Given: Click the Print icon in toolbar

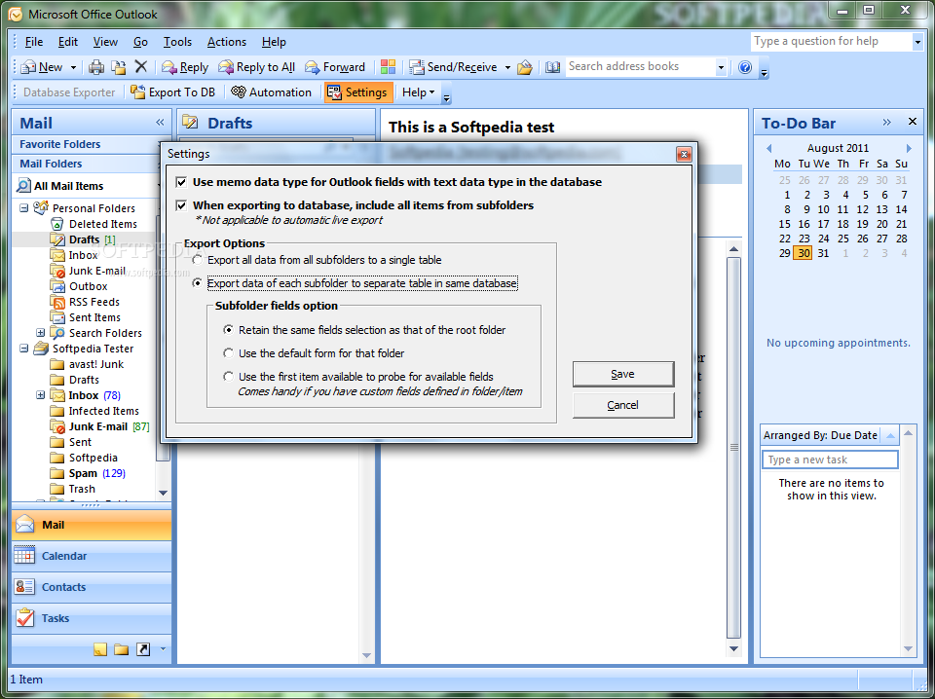Looking at the screenshot, I should pos(96,67).
